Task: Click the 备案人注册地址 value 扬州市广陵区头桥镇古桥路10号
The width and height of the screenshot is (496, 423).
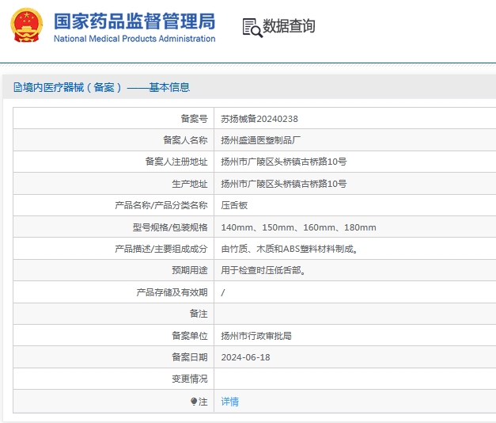Action: [284, 162]
